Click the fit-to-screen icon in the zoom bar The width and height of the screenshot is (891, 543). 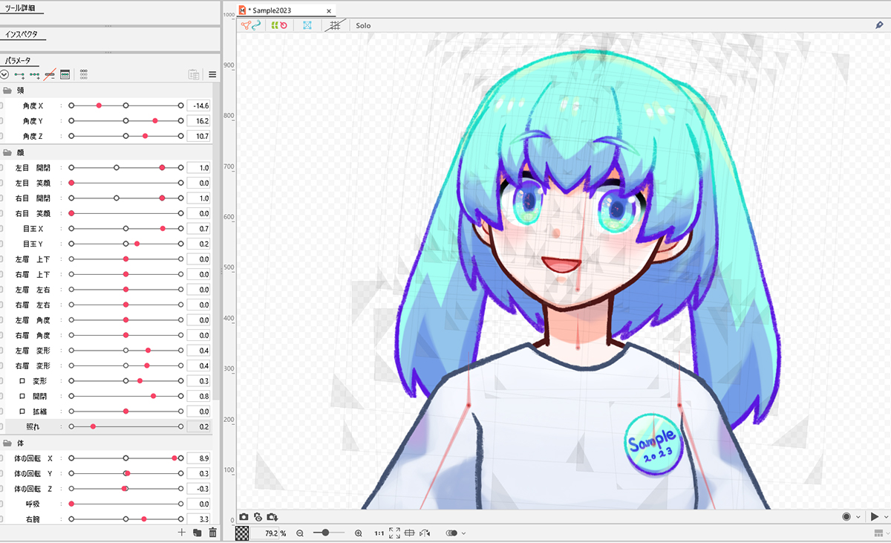pyautogui.click(x=394, y=533)
